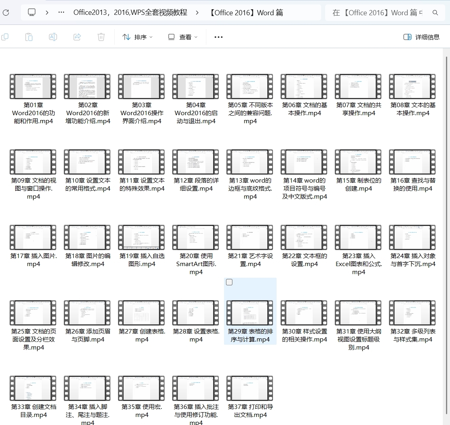Select video 第25章 文档的页面设置及分栏效果.mp4
450x425 pixels.
33,325
